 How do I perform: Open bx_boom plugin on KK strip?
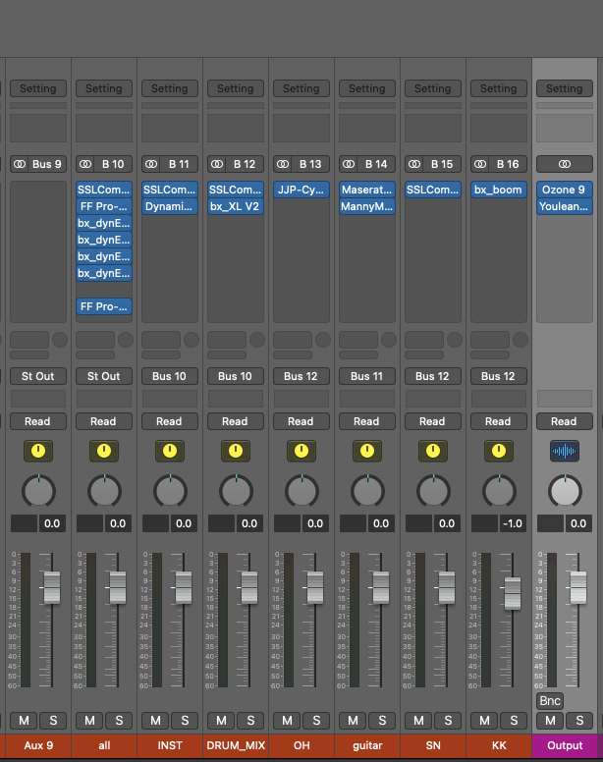pyautogui.click(x=499, y=190)
